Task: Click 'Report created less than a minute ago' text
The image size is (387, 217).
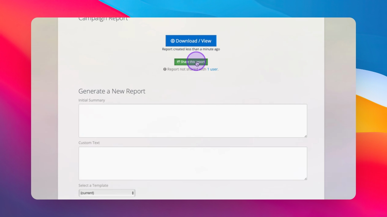Action: [191, 49]
